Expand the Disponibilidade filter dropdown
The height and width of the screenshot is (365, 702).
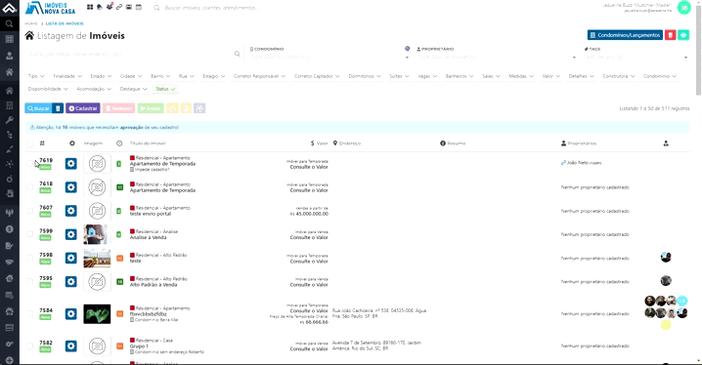(x=48, y=89)
